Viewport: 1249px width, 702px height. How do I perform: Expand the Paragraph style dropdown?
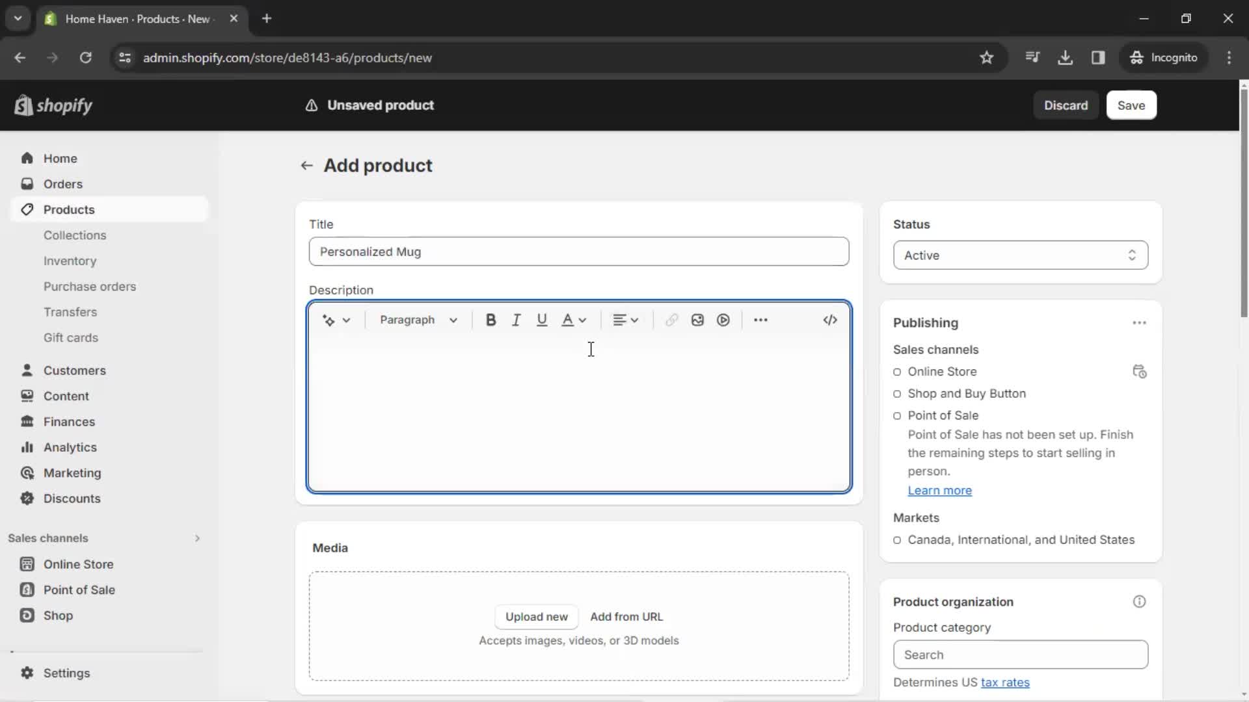pos(418,319)
